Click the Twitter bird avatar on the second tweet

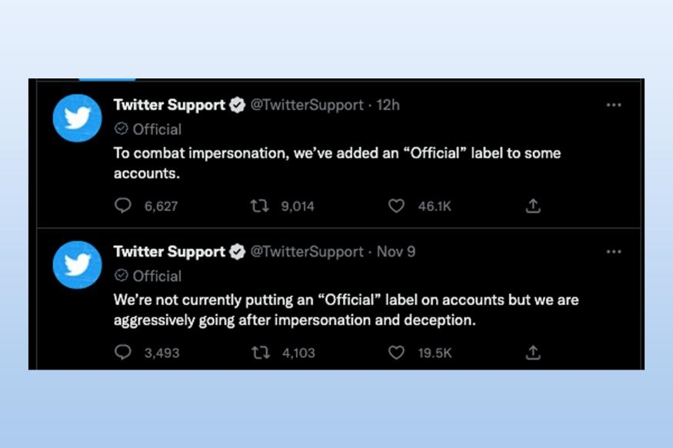tap(77, 264)
